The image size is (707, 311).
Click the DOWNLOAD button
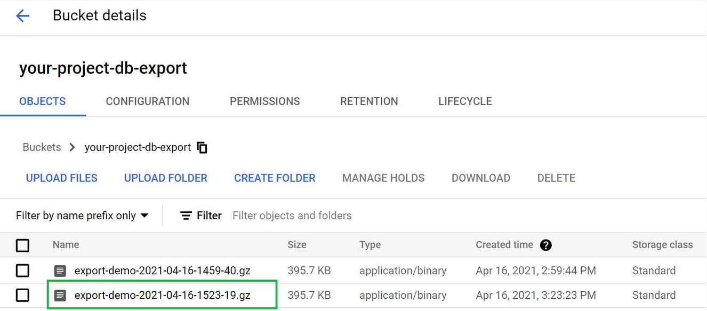[481, 178]
